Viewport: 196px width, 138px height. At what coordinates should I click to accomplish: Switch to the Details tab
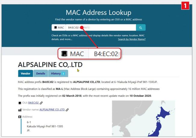(41, 74)
